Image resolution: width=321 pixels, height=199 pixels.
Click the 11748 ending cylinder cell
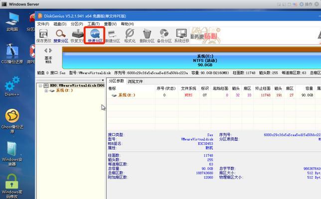[x=266, y=95]
